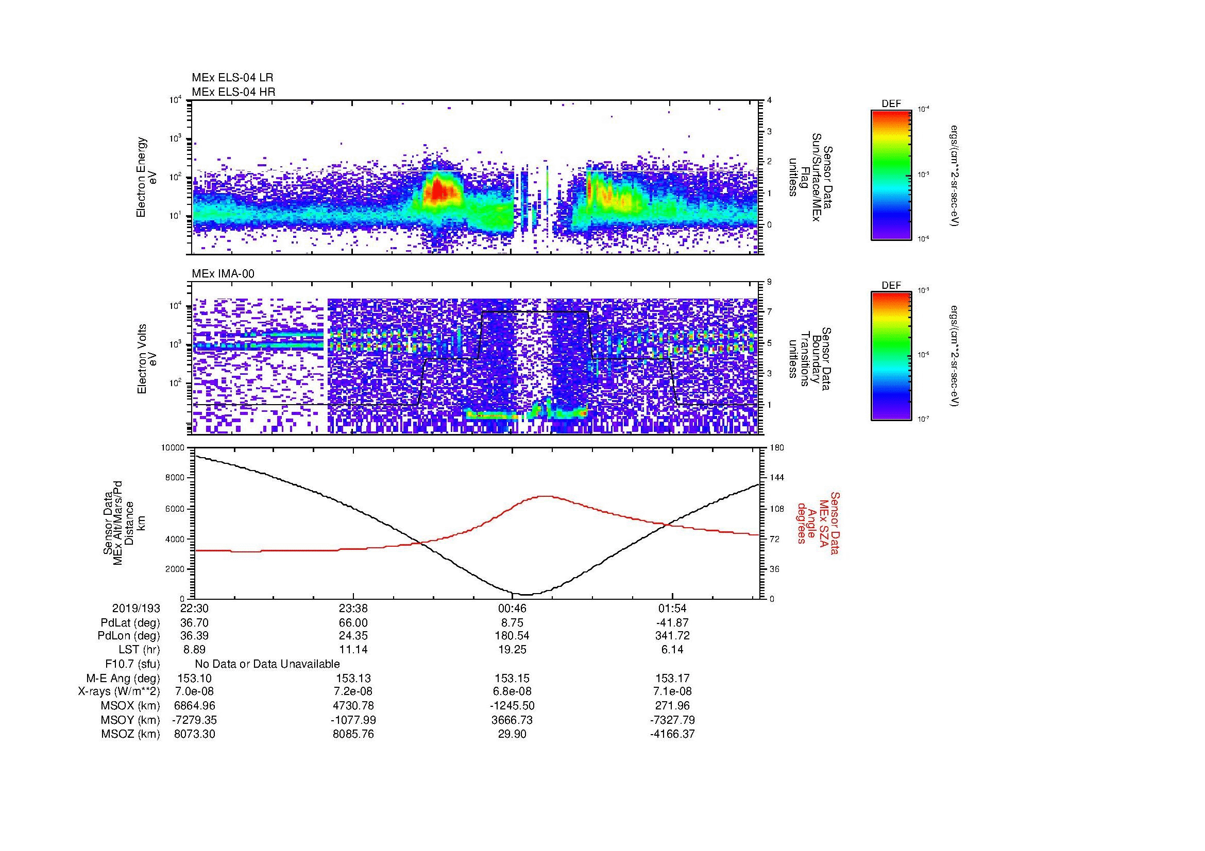
Task: Click X-rays value 6.8e-08
Action: pos(512,691)
